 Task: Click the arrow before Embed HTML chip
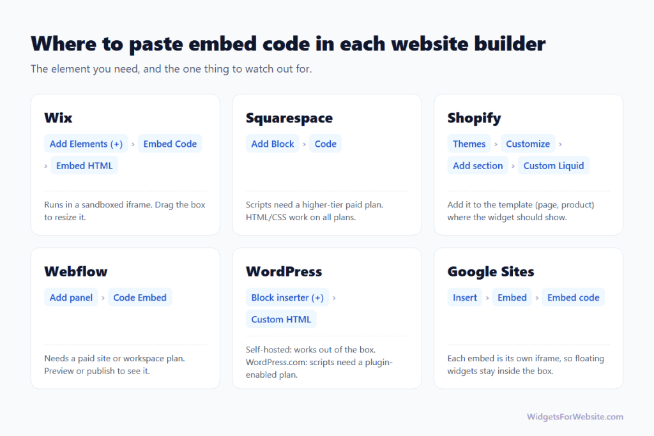46,166
